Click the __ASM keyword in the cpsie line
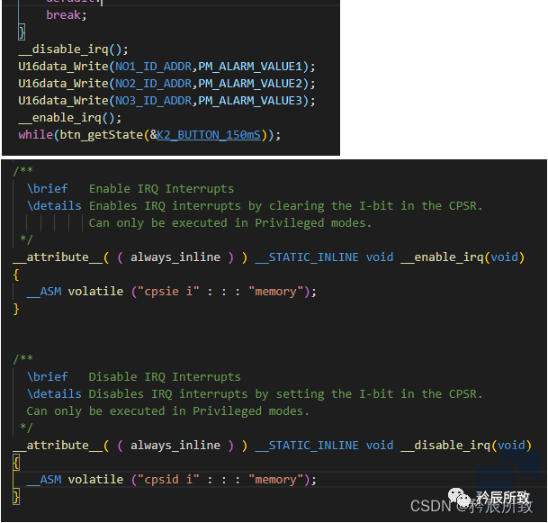The image size is (548, 523). click(x=44, y=292)
